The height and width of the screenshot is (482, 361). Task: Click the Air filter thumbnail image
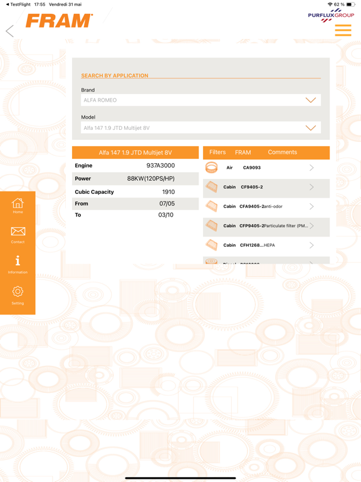[x=211, y=168]
